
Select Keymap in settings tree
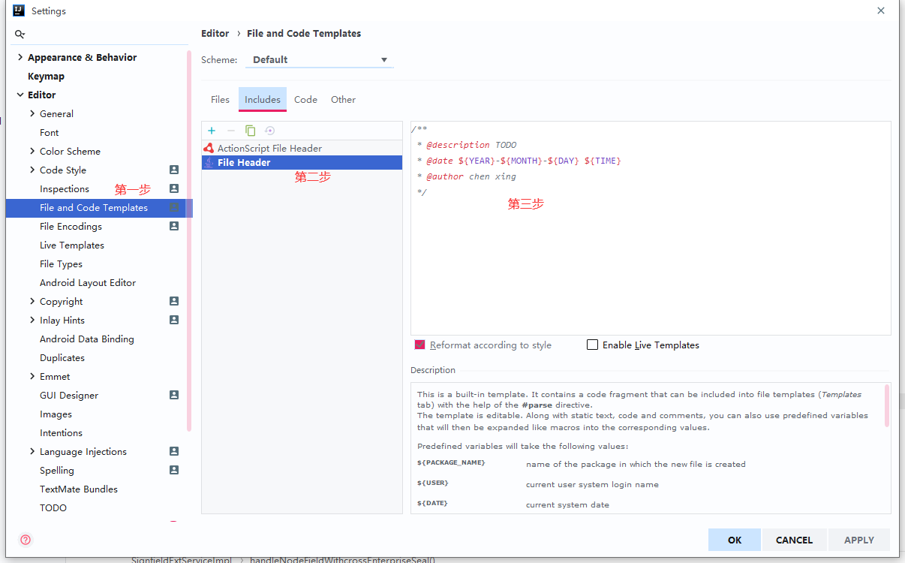point(46,76)
